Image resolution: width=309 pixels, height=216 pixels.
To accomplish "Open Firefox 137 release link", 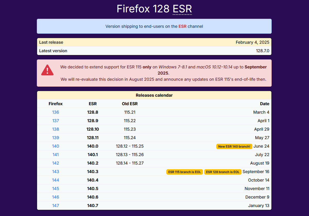I will click(56, 121).
